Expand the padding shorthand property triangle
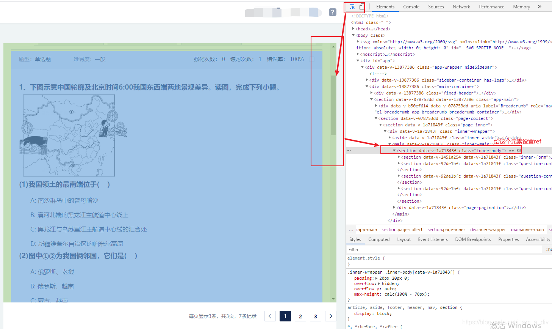Viewport: 552px width, 329px height. tap(377, 278)
